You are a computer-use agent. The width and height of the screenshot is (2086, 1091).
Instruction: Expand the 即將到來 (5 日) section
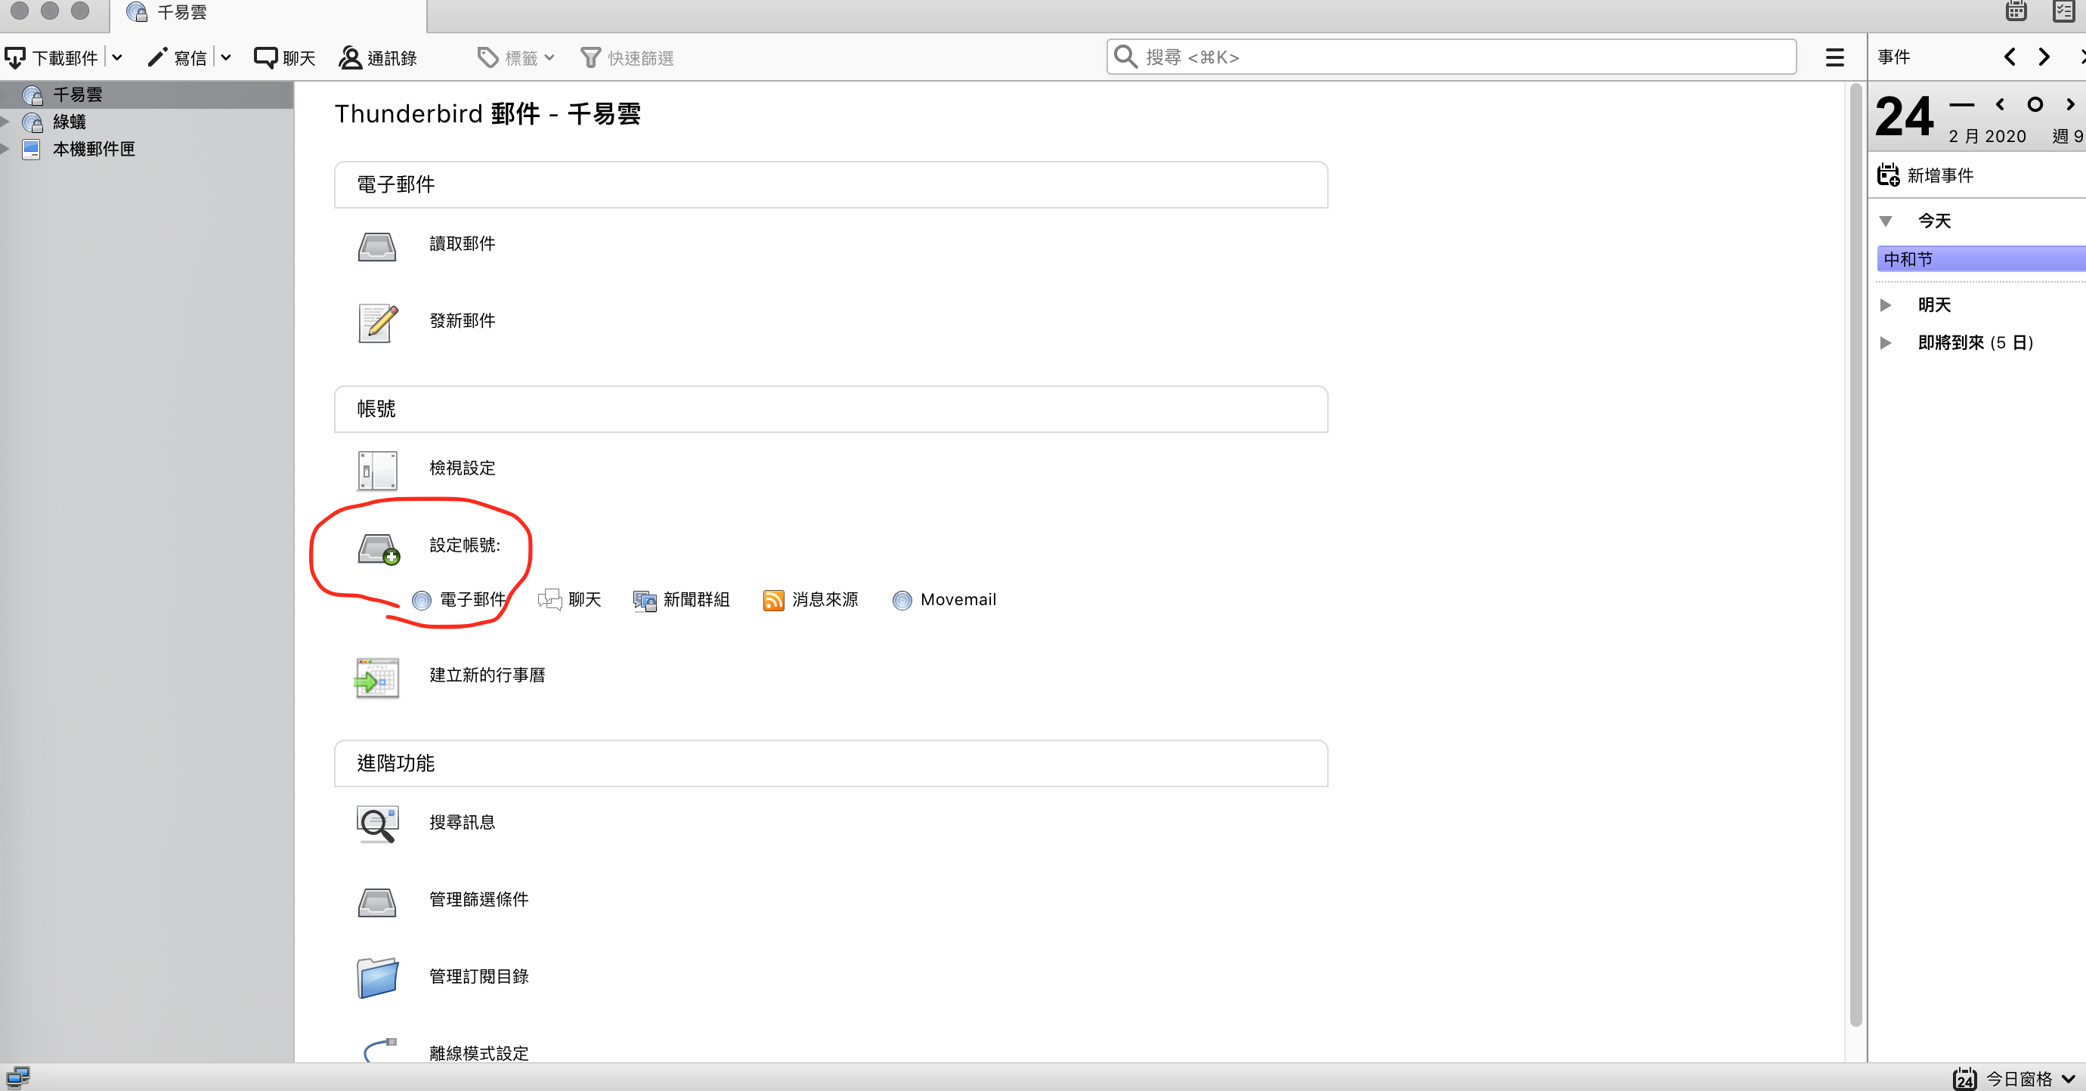1886,343
